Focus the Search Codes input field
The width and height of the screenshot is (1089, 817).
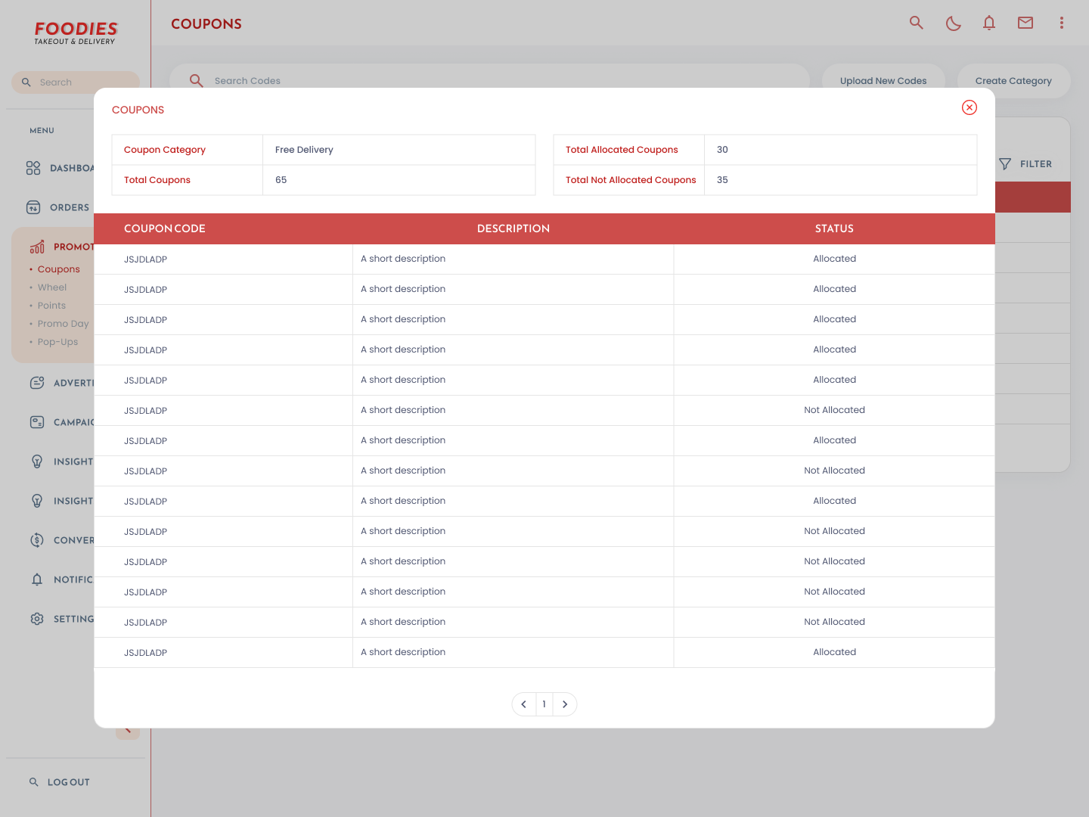click(489, 81)
